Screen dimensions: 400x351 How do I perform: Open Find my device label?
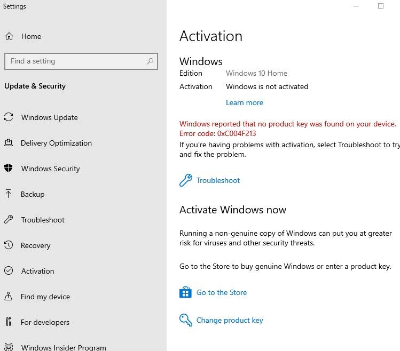click(x=45, y=297)
